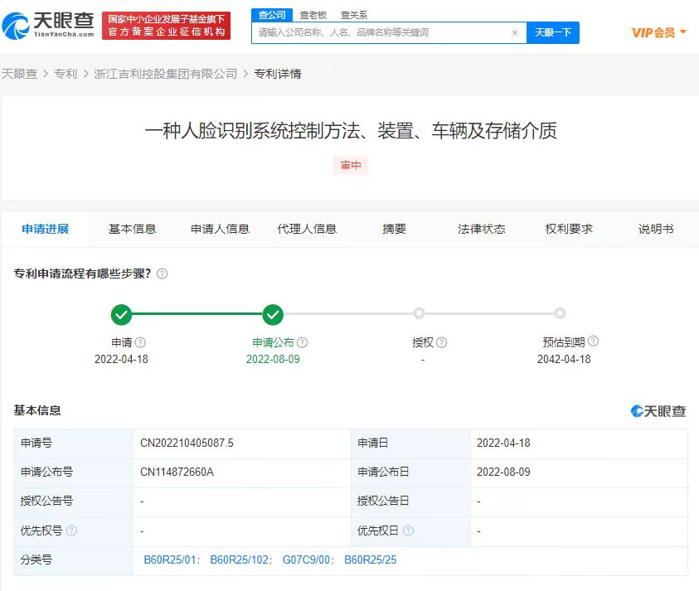Click application number CN202210405087.5
This screenshot has width=699, height=591.
[x=187, y=443]
